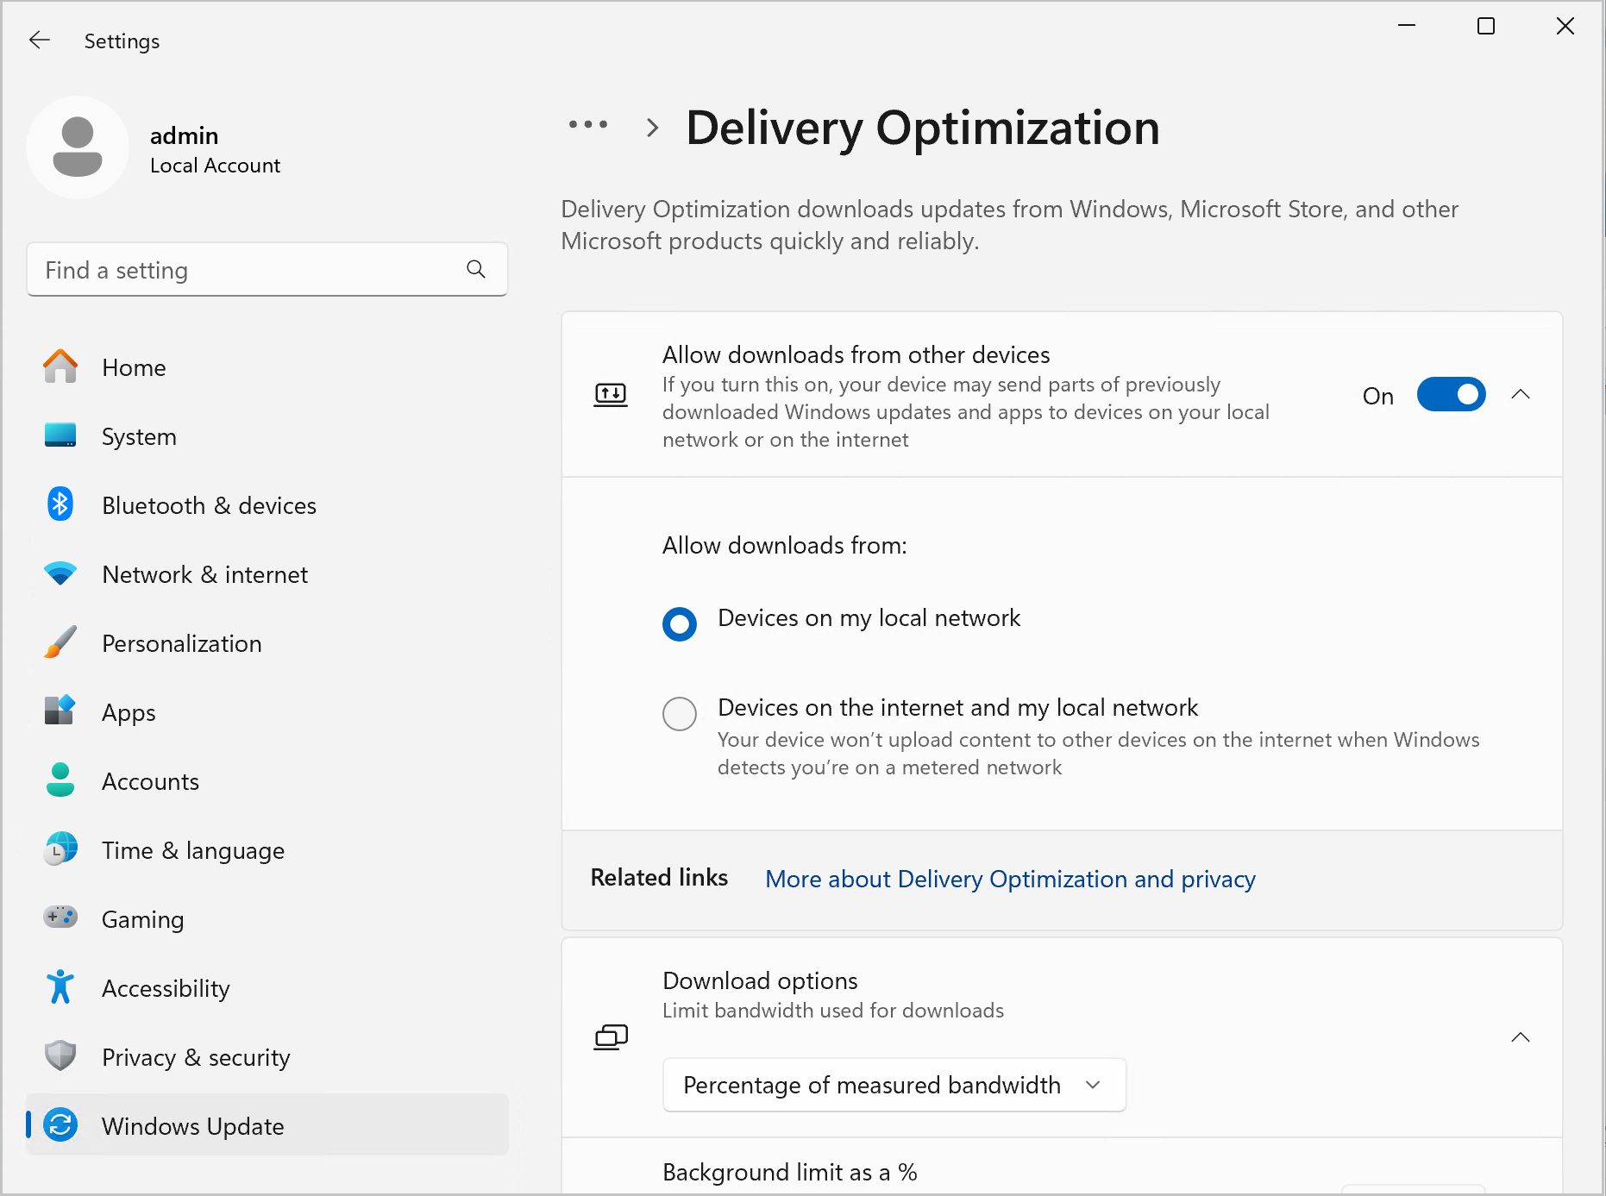Go to Personalization settings
Viewport: 1606px width, 1196px height.
[267, 642]
